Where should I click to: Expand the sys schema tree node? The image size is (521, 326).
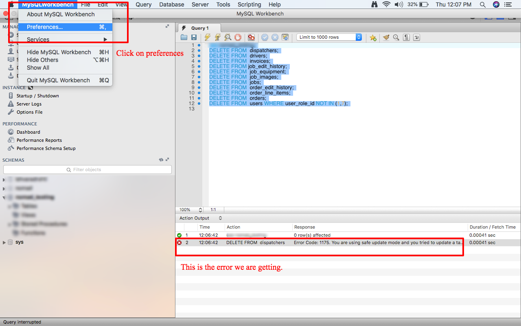coord(4,242)
